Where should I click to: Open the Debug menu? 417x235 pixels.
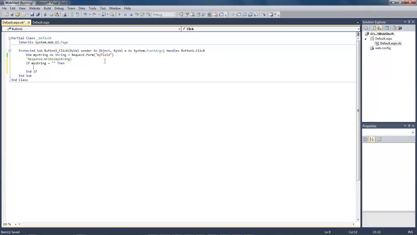click(x=59, y=8)
